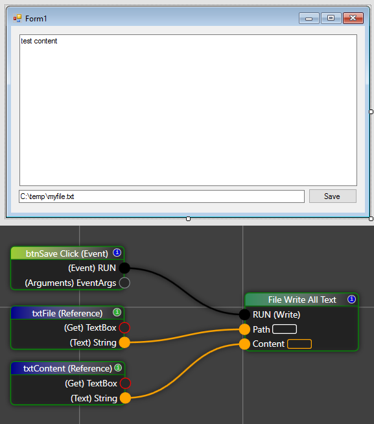Image resolution: width=374 pixels, height=424 pixels.
Task: Select the txtContent (Reference) node header
Action: pos(67,368)
